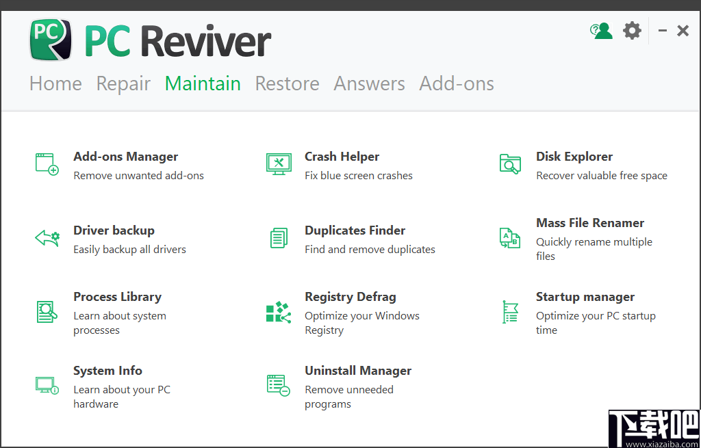The image size is (701, 448).
Task: Go to the Repair section
Action: (x=123, y=83)
